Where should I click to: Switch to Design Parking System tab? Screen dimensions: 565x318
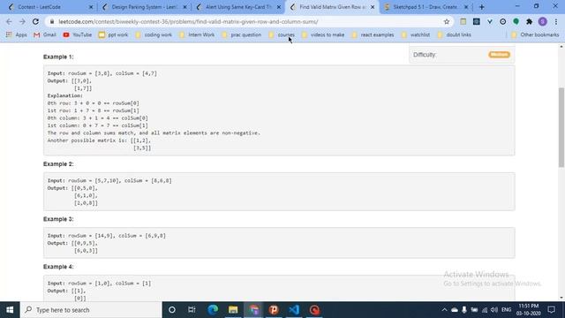pos(144,7)
